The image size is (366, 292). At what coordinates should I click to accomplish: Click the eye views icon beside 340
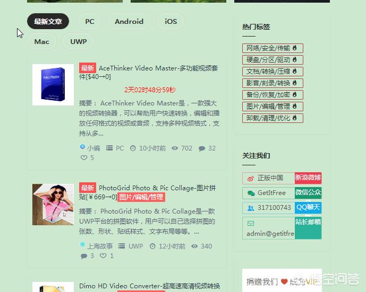(x=194, y=246)
